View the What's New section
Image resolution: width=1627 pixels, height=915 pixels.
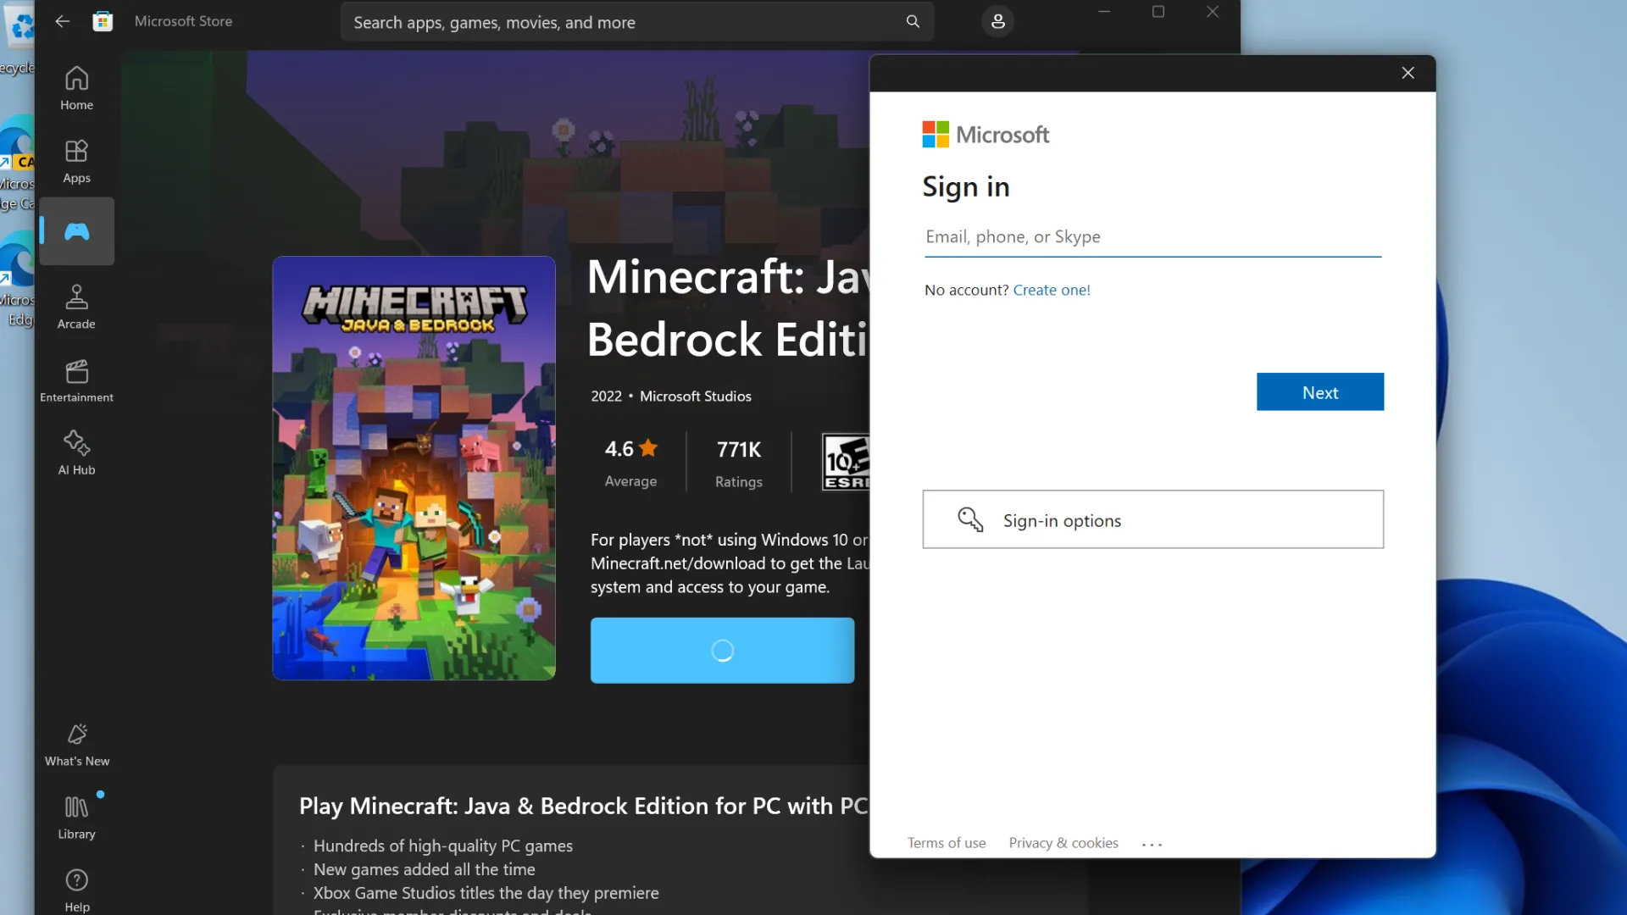pyautogui.click(x=76, y=743)
